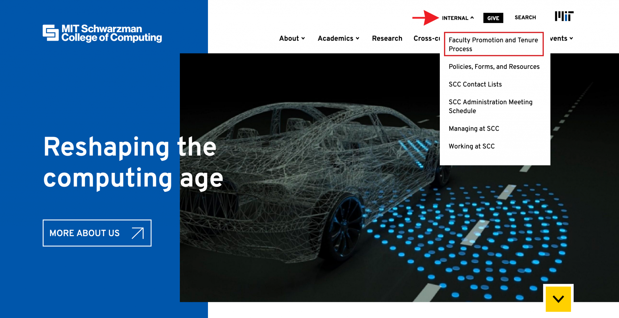Click the arrow icon in More About Us

coord(138,233)
